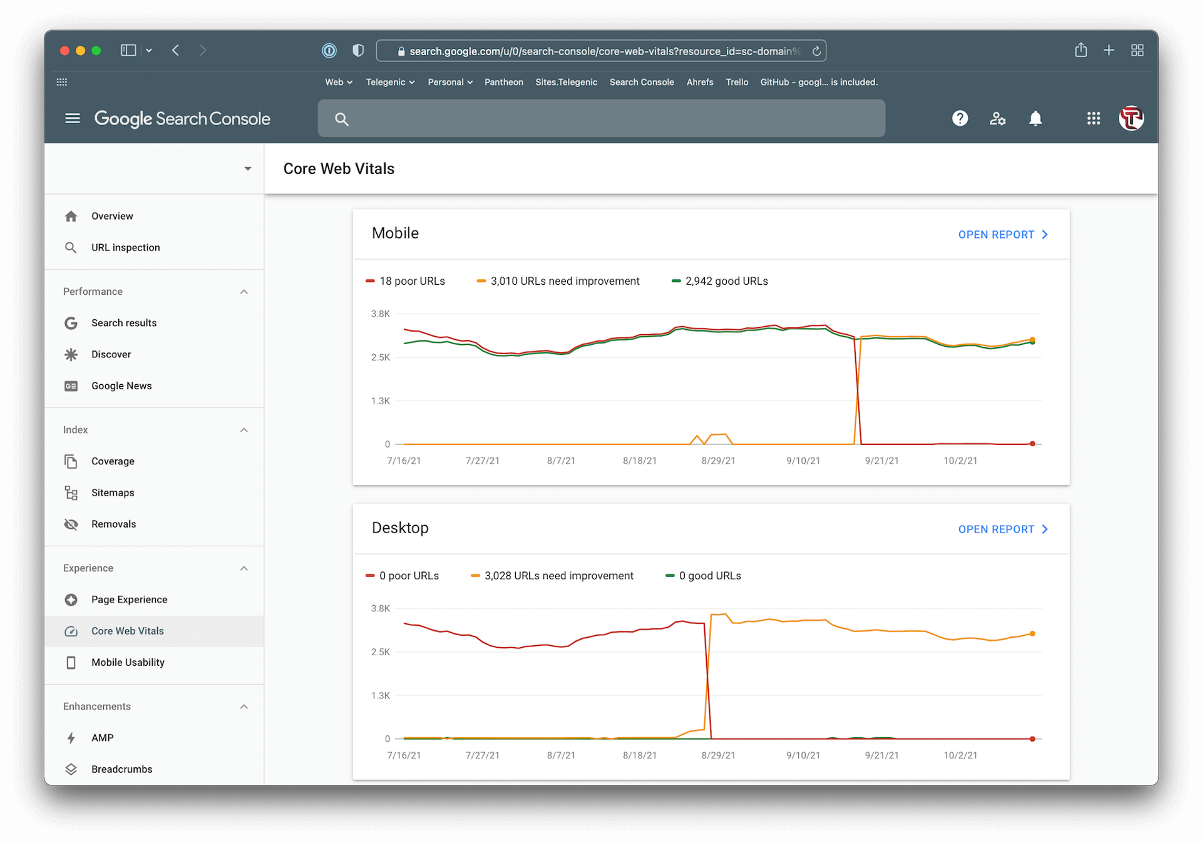
Task: Expand the Telegenic bookmarks folder
Action: click(x=390, y=82)
